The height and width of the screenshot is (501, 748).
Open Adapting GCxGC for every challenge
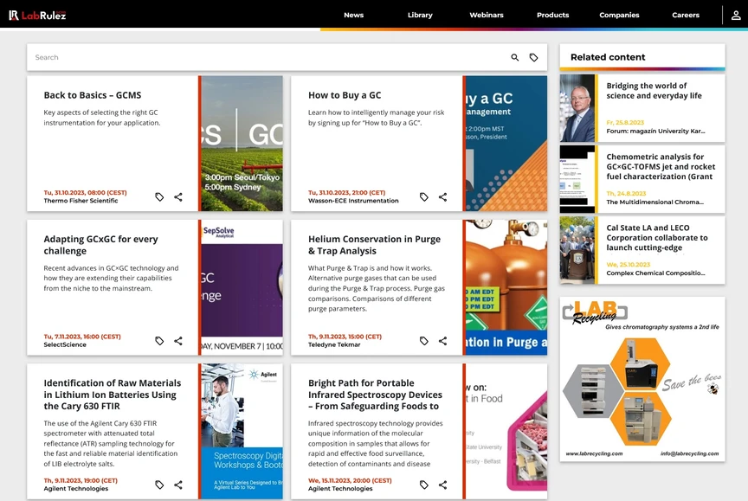[100, 245]
